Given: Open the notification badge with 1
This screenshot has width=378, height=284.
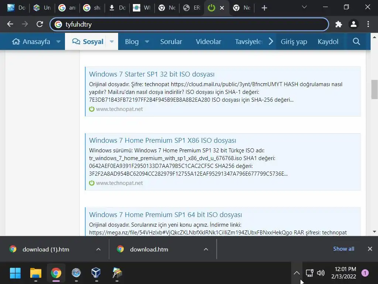Looking at the screenshot, I should 365,273.
